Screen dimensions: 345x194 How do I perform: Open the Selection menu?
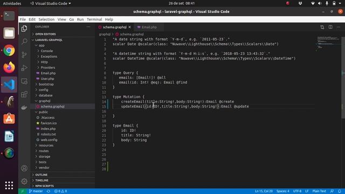(x=46, y=19)
